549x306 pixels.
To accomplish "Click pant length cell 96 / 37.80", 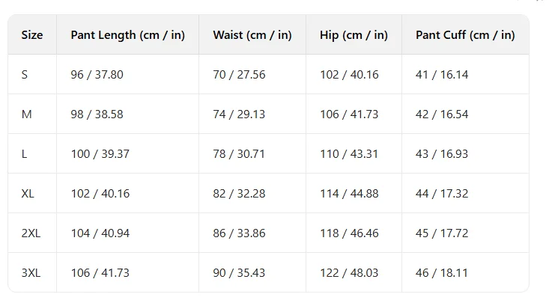I will 97,75.
